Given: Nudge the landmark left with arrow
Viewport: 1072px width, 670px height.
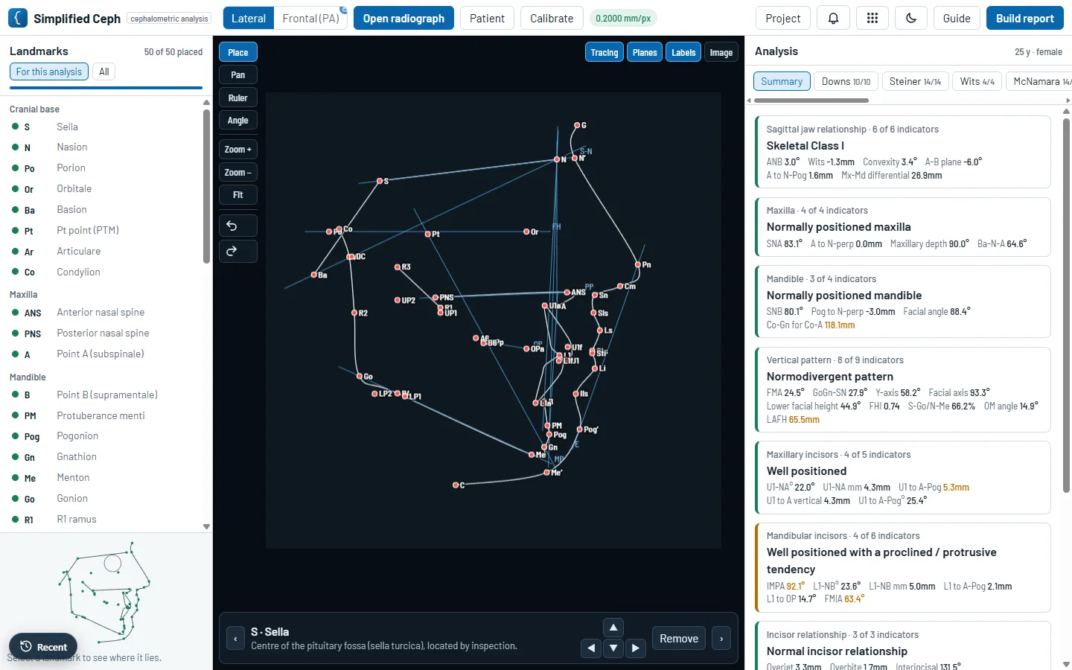Looking at the screenshot, I should [x=591, y=648].
